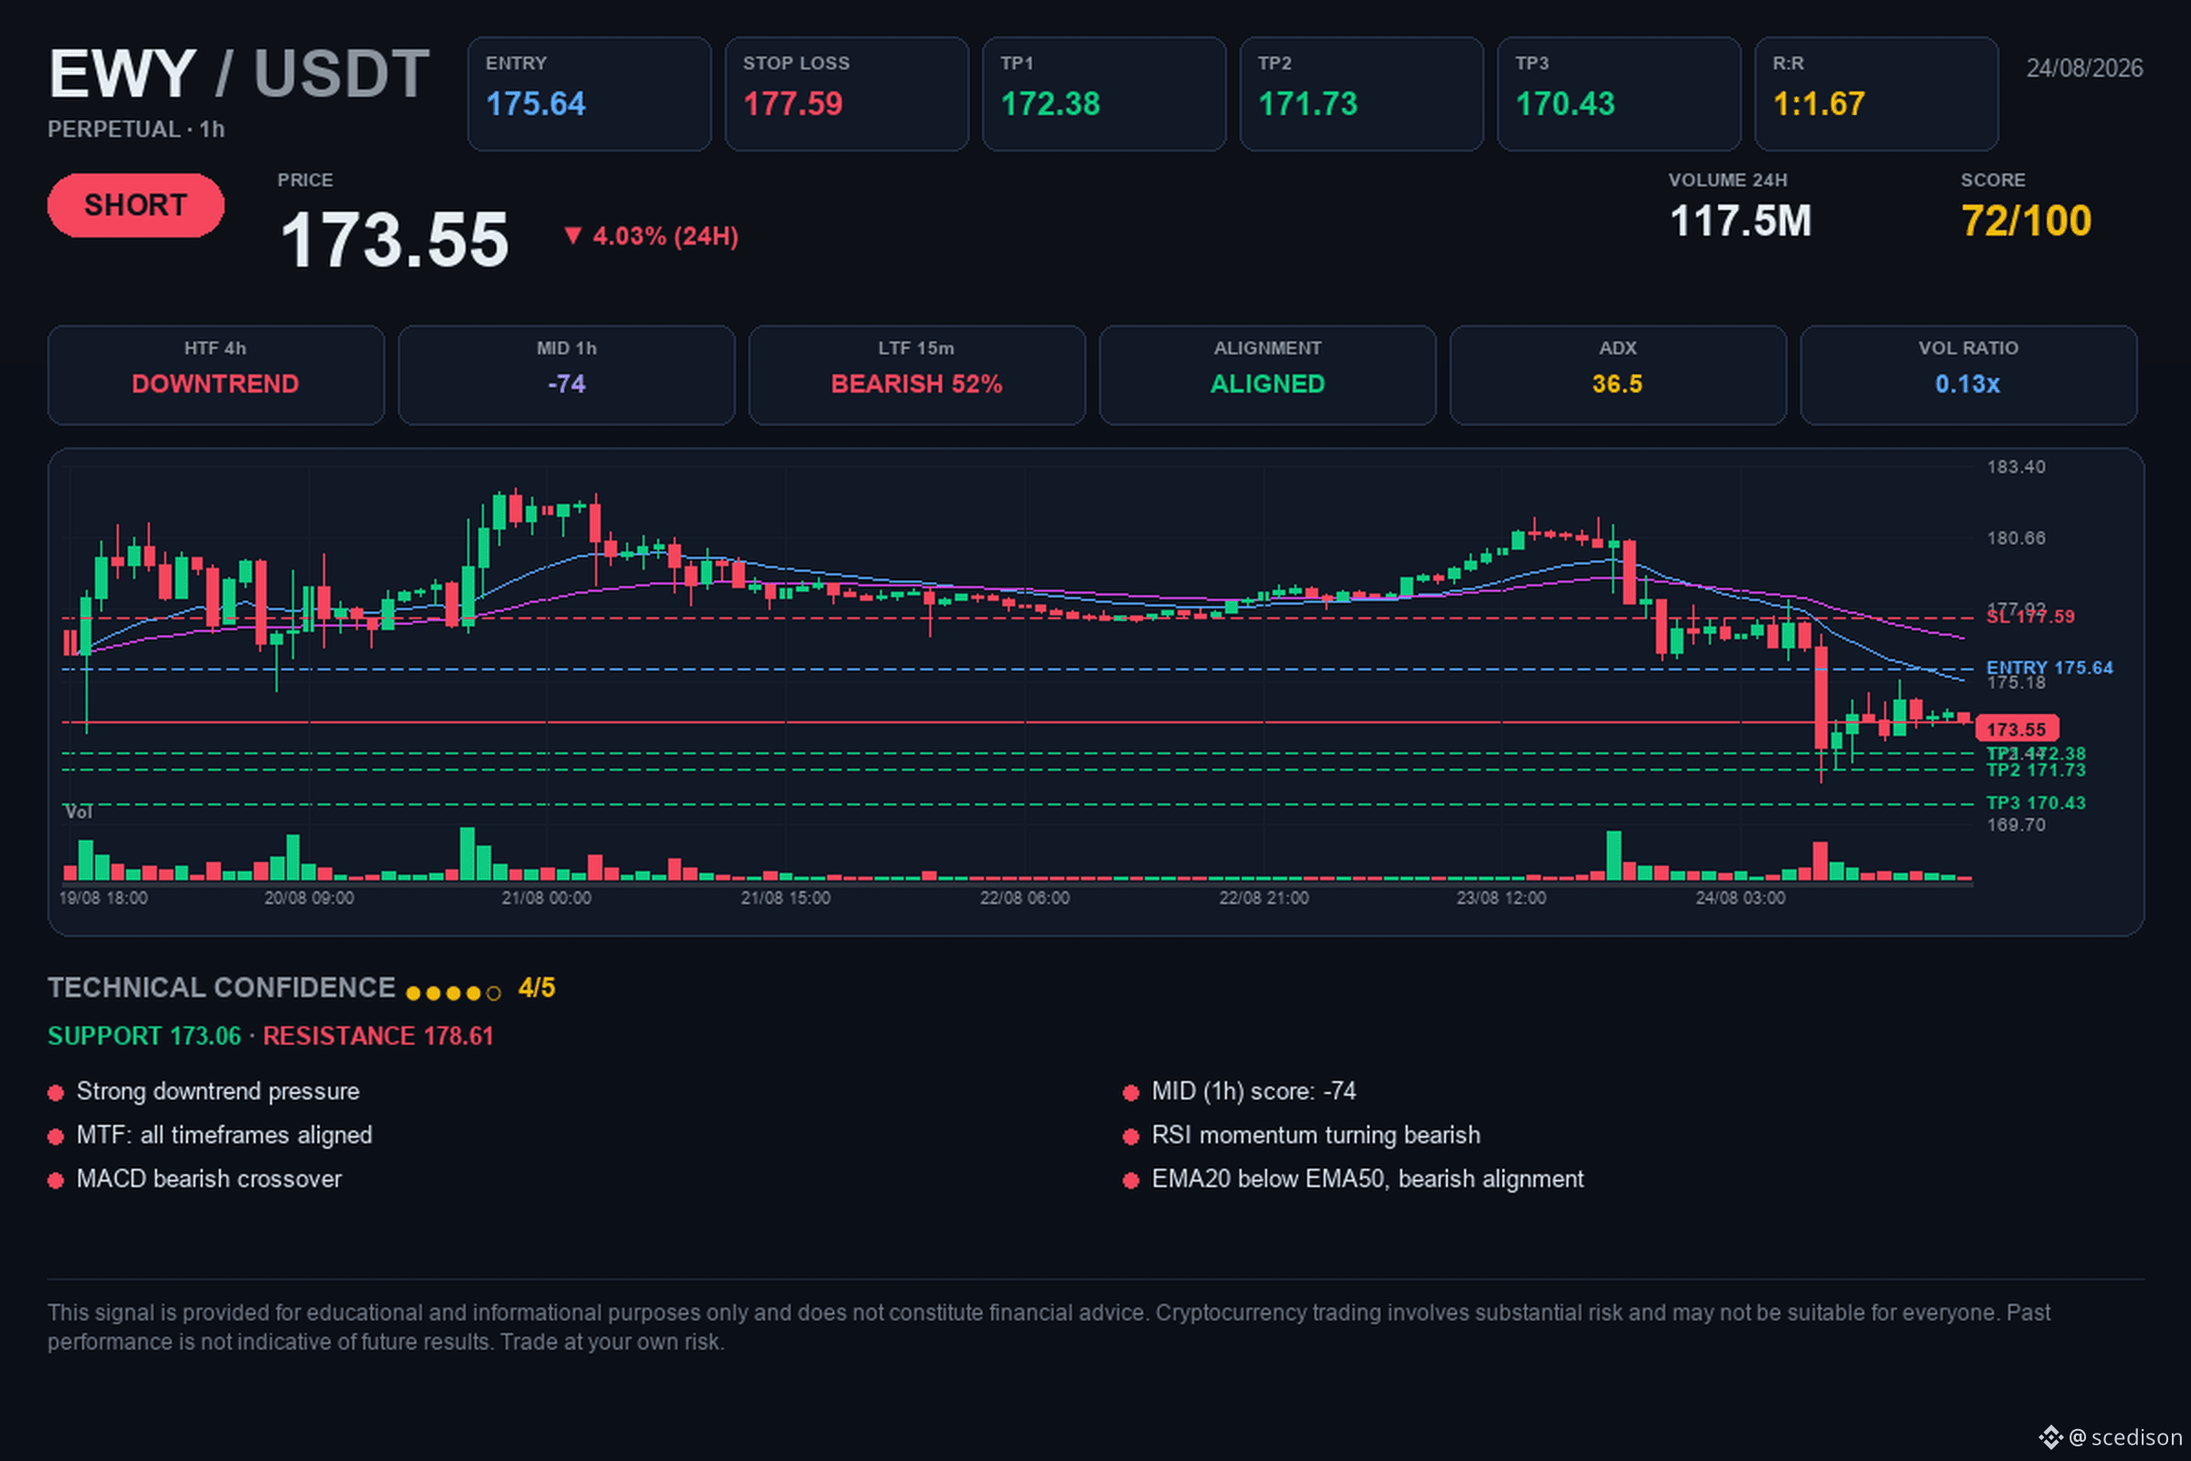Click the TP3 170.43 line label on chart
The image size is (2191, 1461).
[2036, 804]
